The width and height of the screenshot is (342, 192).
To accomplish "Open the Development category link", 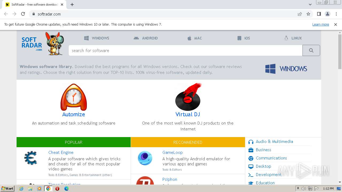I will click(x=269, y=175).
